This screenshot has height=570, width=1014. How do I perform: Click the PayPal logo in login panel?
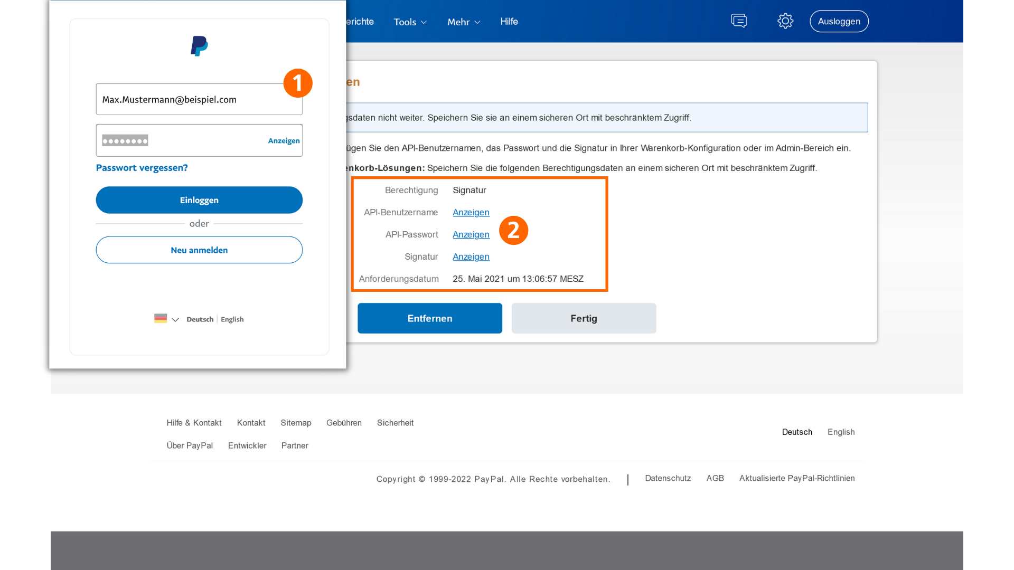tap(199, 46)
